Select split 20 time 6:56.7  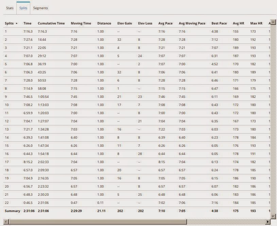(28, 187)
